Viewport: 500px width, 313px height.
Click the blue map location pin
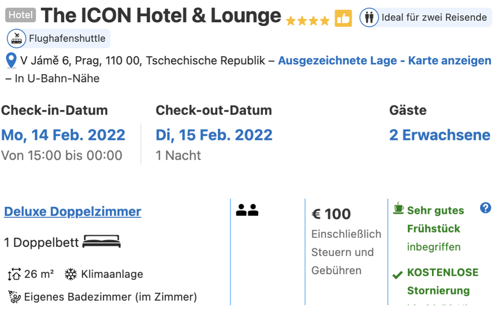(x=12, y=61)
